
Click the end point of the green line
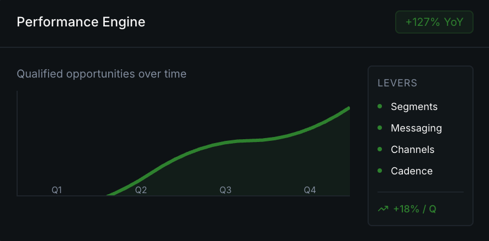click(349, 108)
